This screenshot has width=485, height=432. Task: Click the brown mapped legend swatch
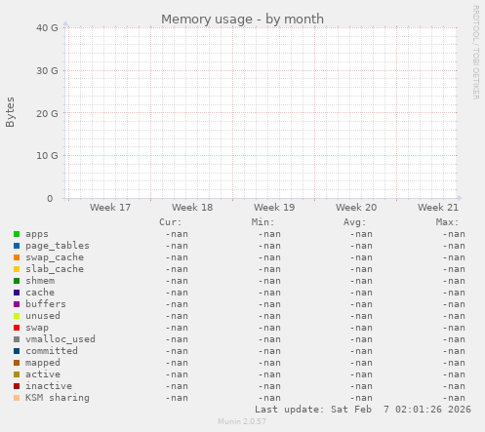(x=17, y=363)
